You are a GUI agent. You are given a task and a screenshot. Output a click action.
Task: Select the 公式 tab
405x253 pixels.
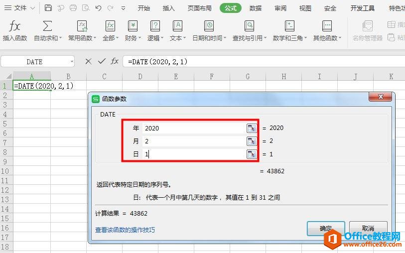(230, 8)
